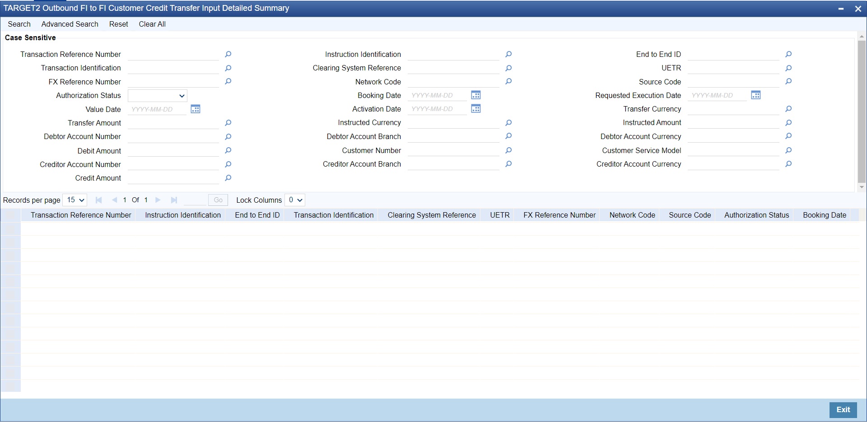Click the Booking Date input field

point(438,95)
